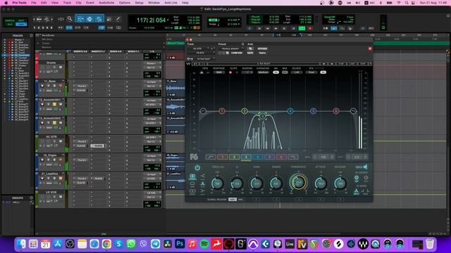The image size is (451, 253).
Task: Select the Selector tool in toolbar
Action: click(x=89, y=19)
